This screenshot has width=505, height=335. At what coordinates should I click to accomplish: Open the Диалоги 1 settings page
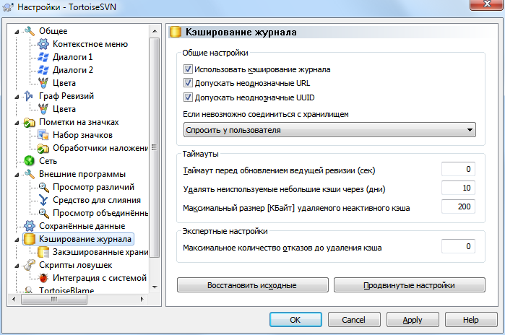(72, 57)
